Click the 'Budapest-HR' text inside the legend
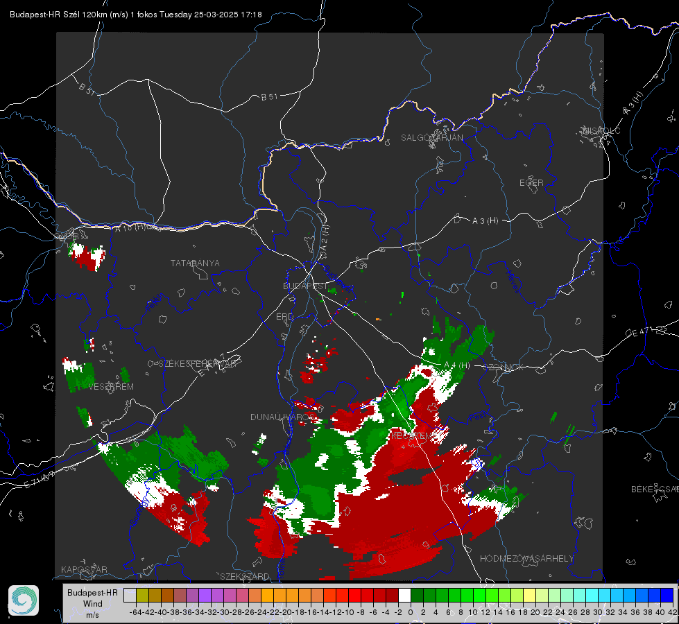Viewport: 679px width, 624px height. tap(92, 592)
